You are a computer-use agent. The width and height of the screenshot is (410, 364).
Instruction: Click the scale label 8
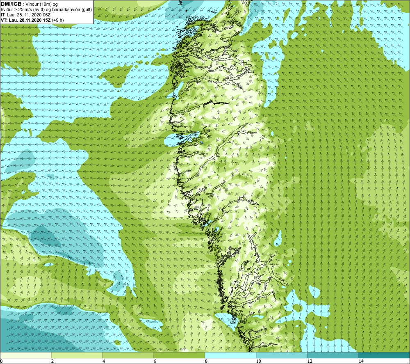206,362
